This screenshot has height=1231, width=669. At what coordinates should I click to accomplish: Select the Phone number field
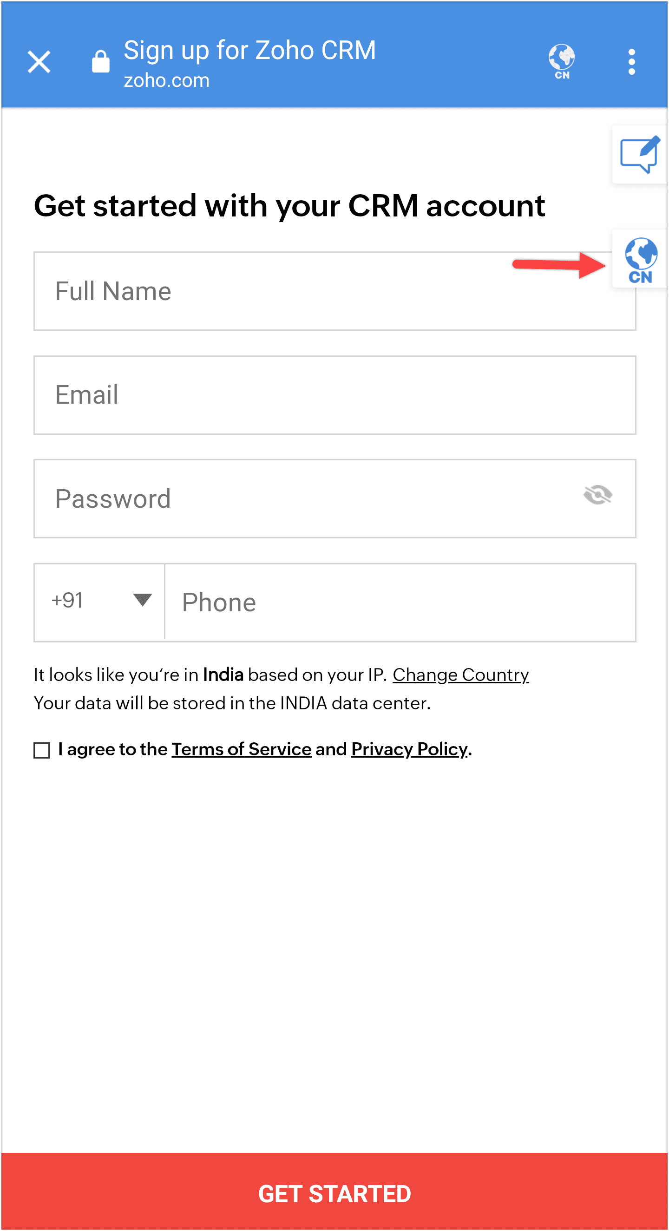[x=400, y=602]
